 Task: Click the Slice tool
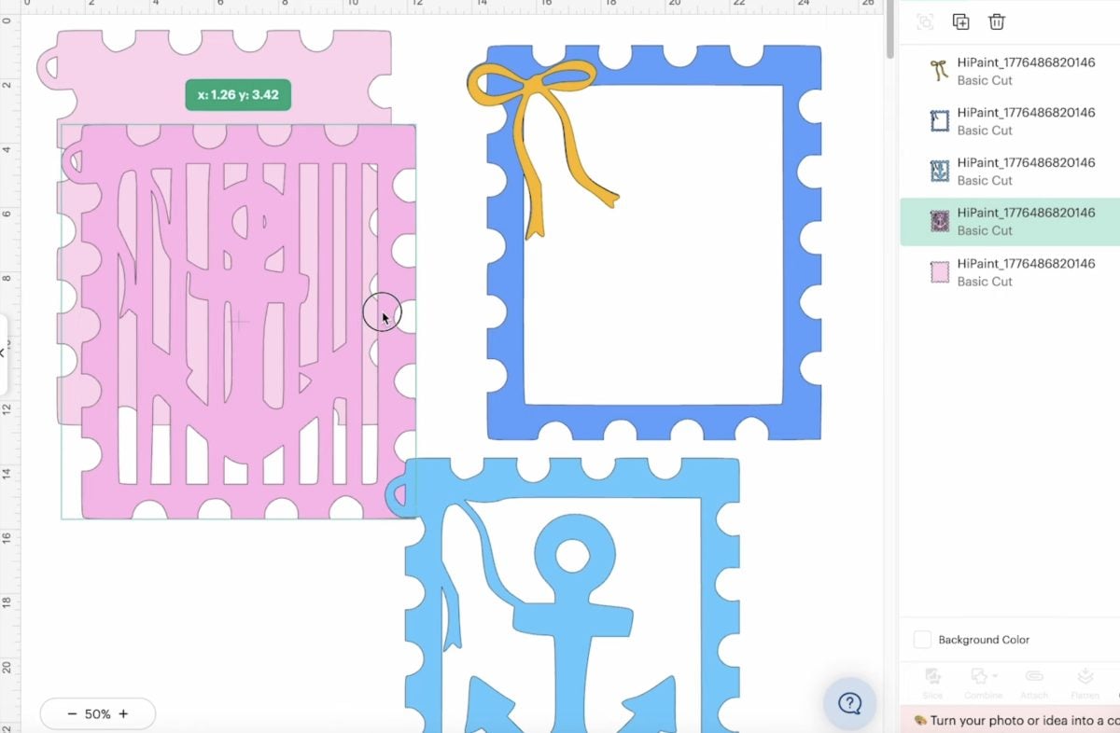(932, 683)
